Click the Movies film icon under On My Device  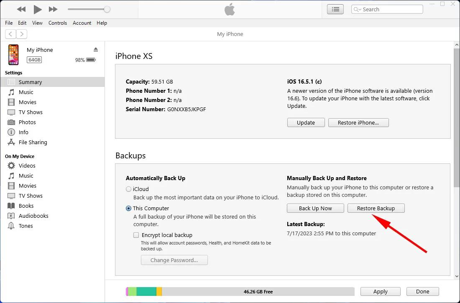tap(11, 186)
